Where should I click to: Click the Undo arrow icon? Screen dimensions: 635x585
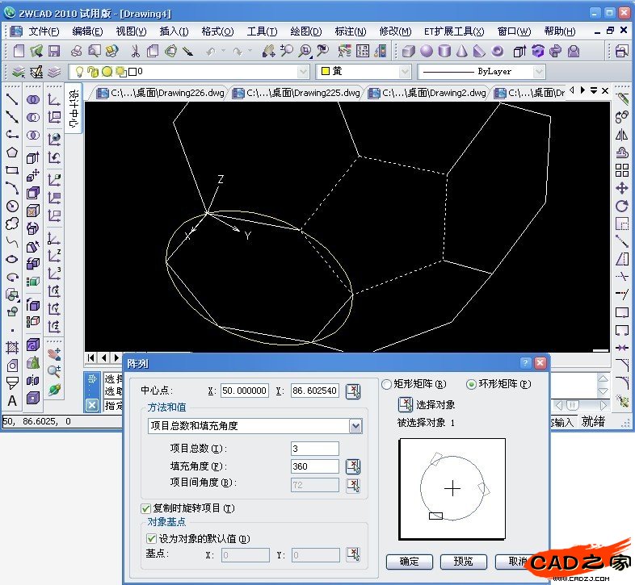(x=211, y=52)
